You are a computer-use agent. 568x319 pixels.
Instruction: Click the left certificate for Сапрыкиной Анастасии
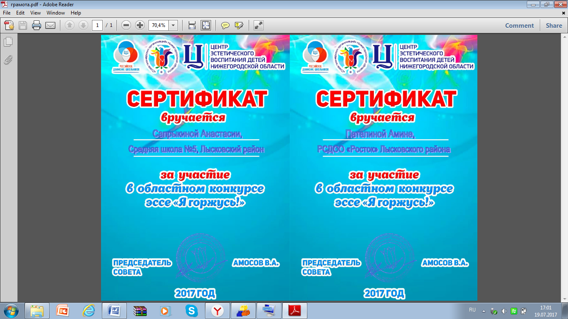tap(195, 167)
